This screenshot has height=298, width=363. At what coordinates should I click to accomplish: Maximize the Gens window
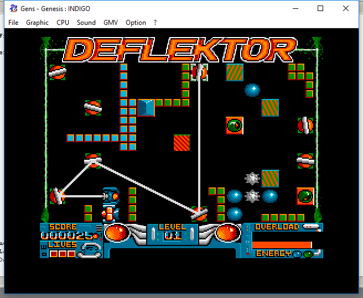click(320, 8)
